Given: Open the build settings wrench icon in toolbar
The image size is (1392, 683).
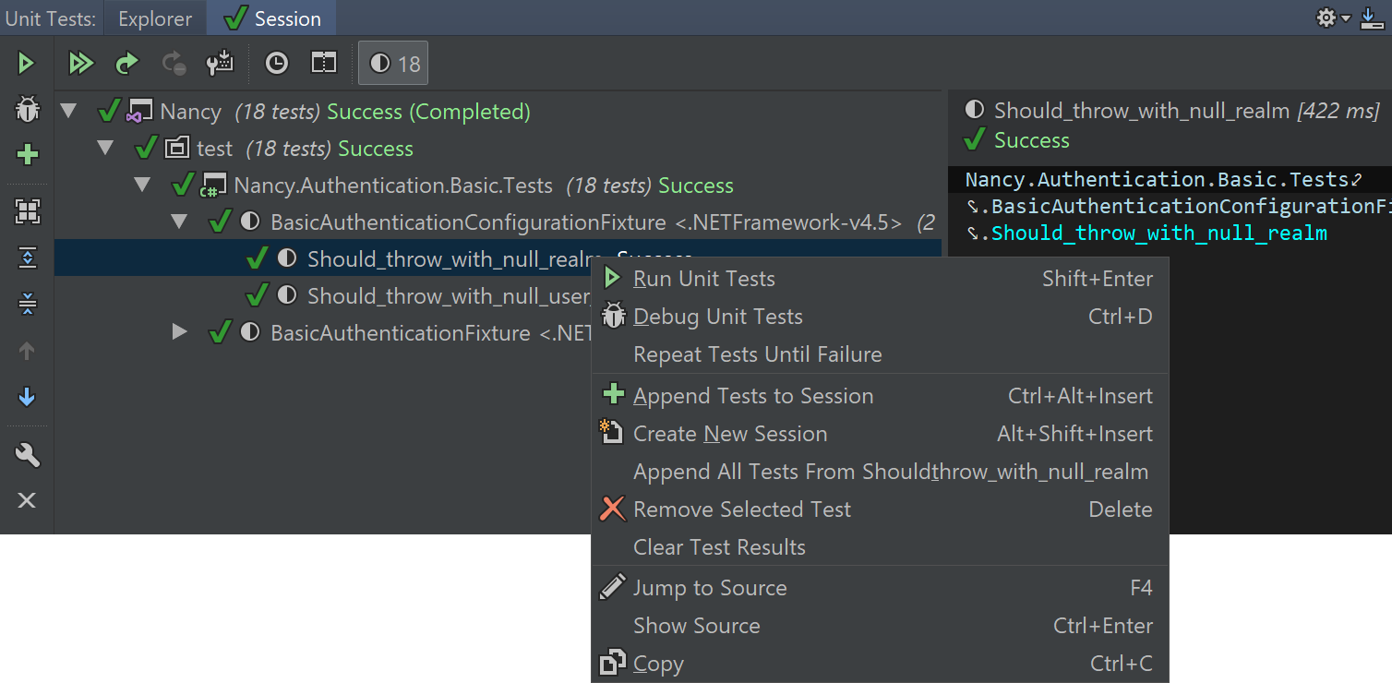Looking at the screenshot, I should click(x=220, y=63).
